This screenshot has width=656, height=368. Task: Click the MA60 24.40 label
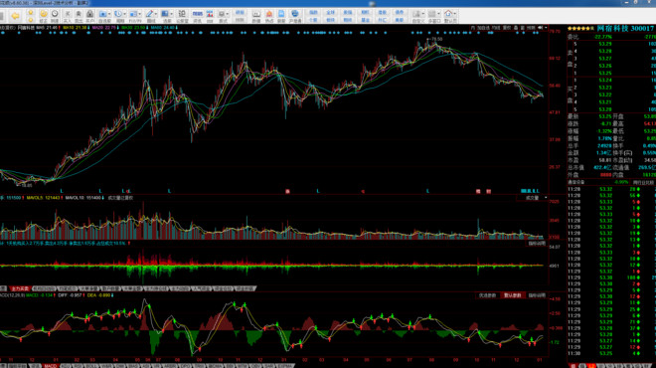(164, 28)
